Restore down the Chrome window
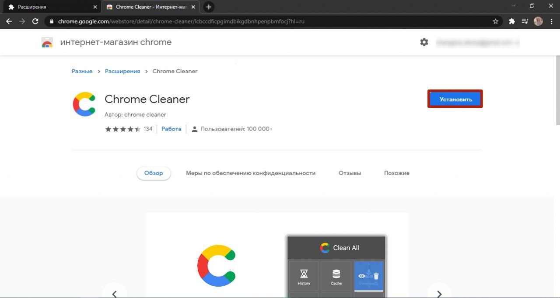The image size is (560, 298). [532, 6]
